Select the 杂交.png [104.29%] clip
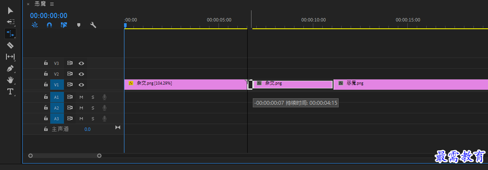This screenshot has width=488, height=170. (185, 85)
